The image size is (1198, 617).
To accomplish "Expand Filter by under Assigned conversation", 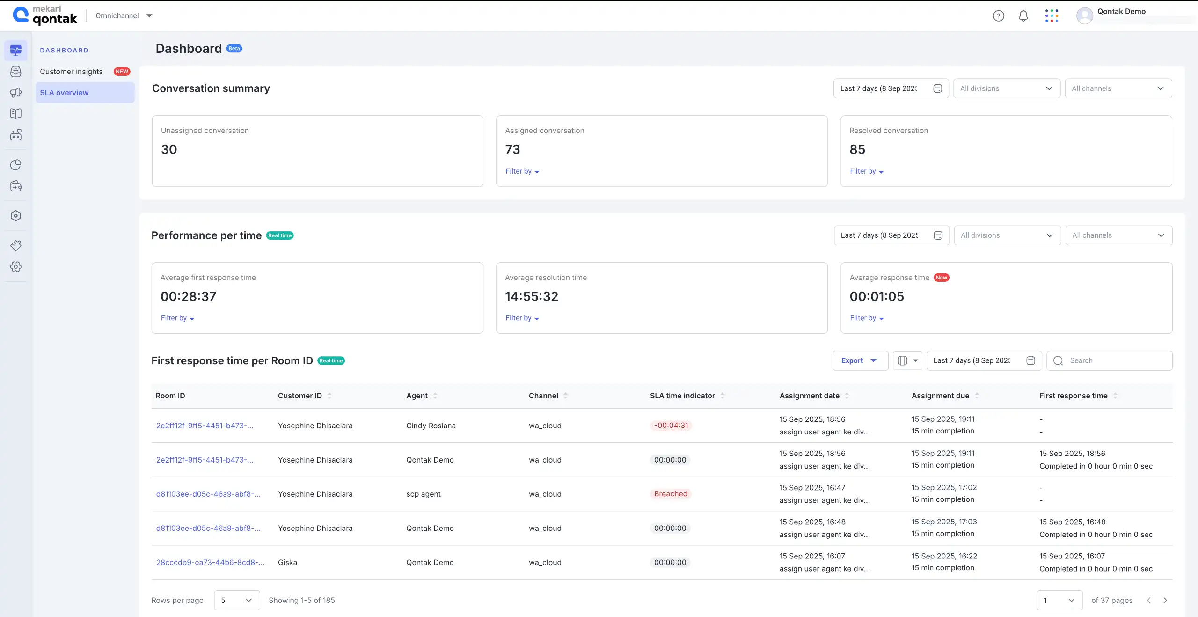I will pyautogui.click(x=522, y=171).
